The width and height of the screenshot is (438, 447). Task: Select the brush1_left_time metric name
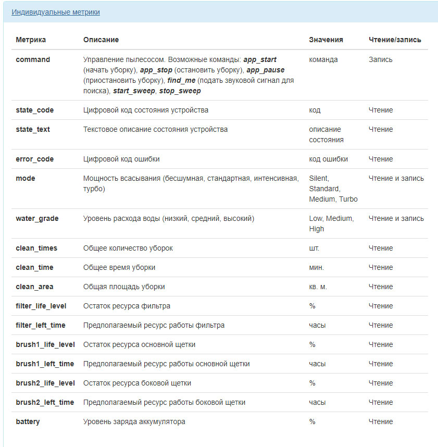(x=45, y=364)
